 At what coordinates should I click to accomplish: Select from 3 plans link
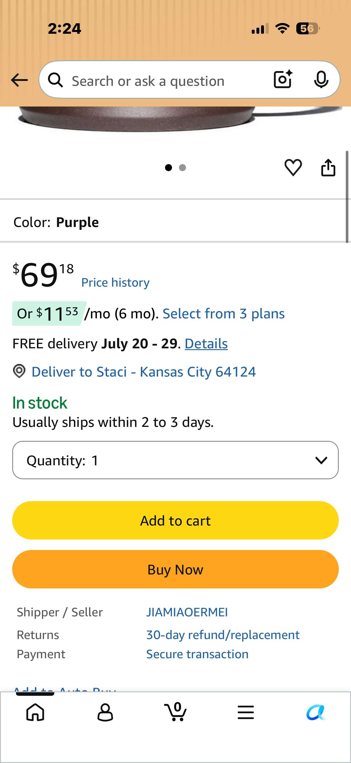pos(224,314)
